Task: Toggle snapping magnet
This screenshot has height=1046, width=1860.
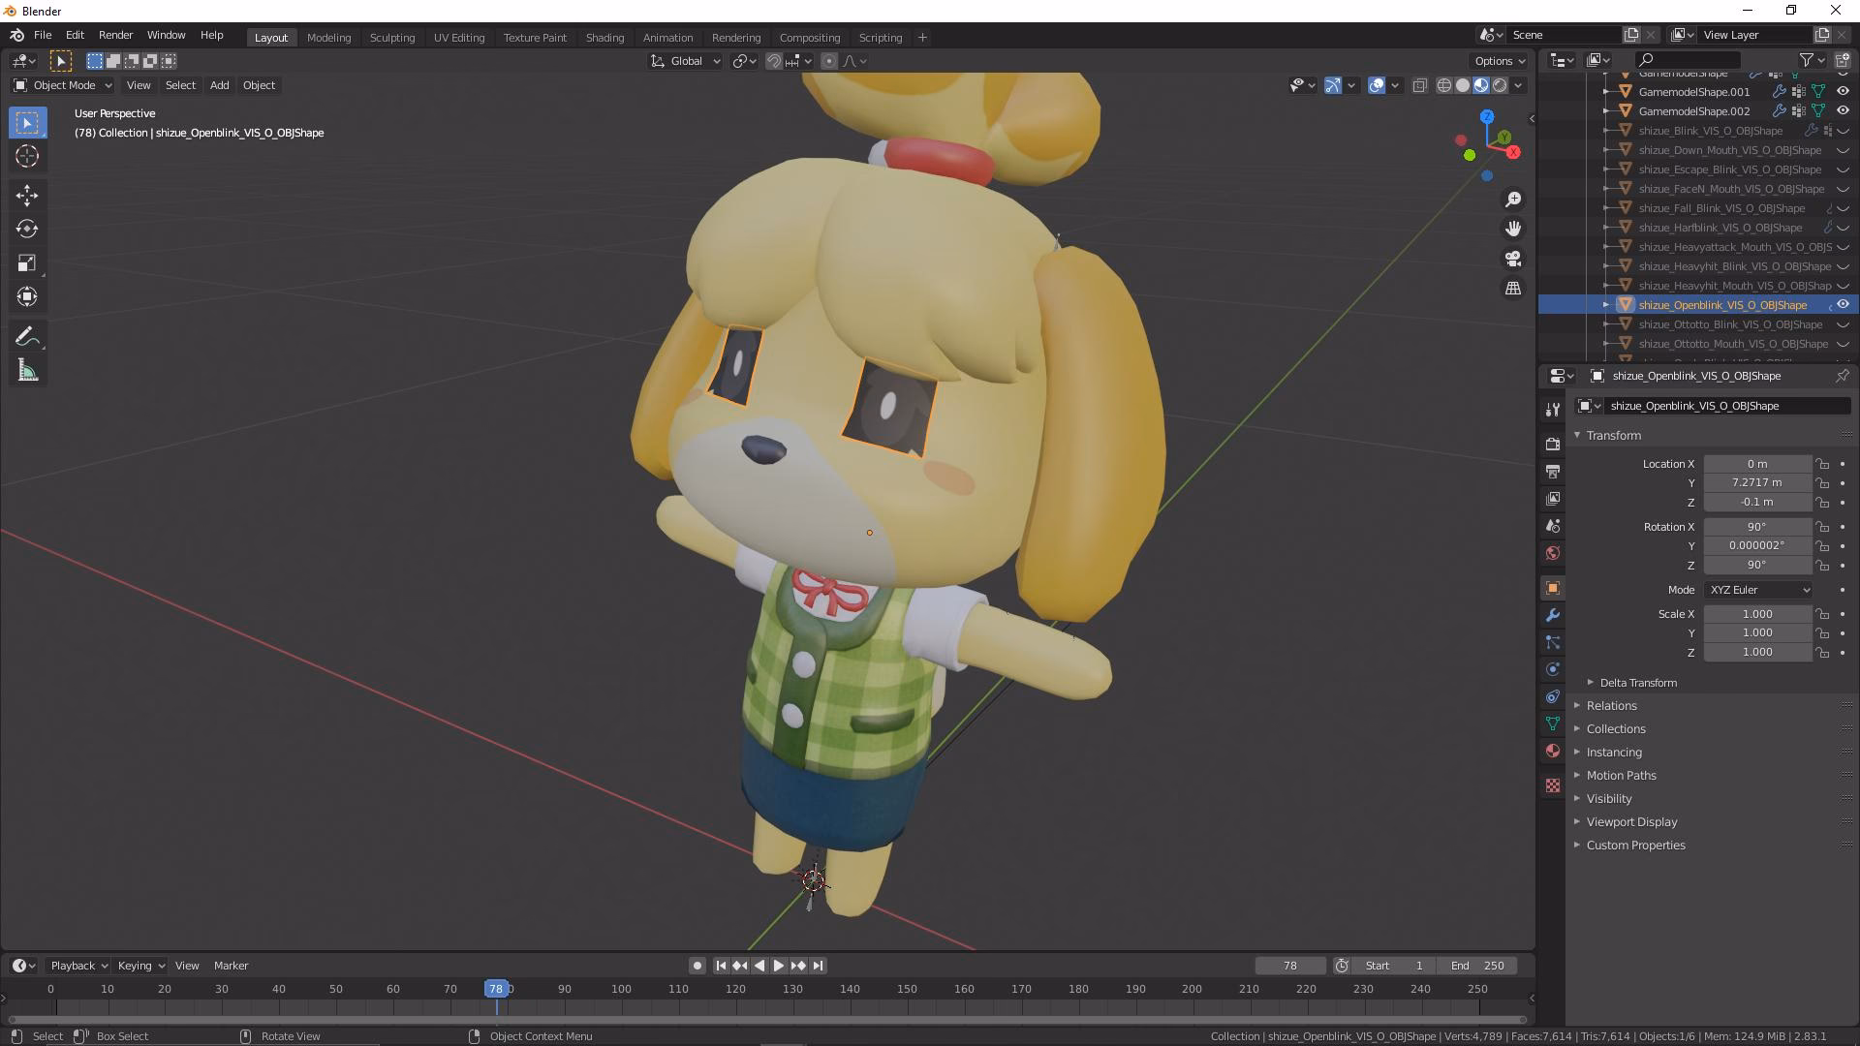Action: point(774,61)
